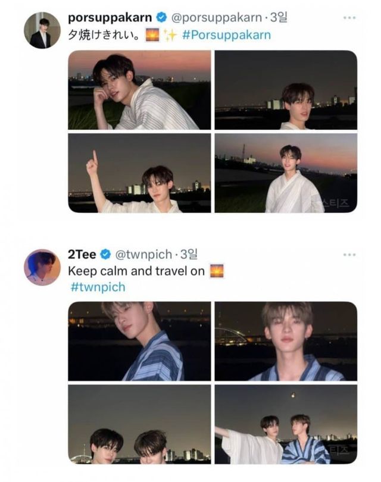This screenshot has width=381, height=482.
Task: Open the #twnpich hashtag link
Action: click(97, 287)
